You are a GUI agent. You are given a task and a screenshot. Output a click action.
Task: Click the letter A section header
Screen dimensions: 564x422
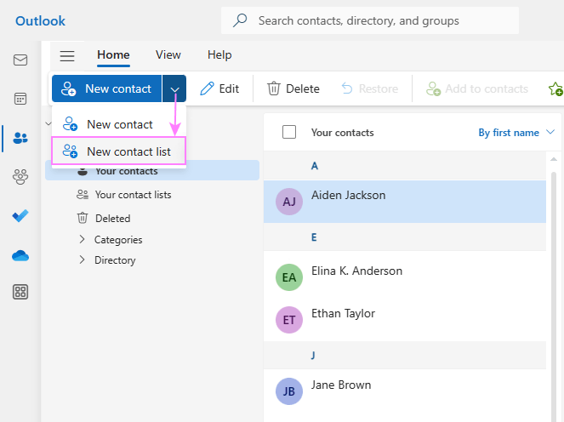coord(405,166)
